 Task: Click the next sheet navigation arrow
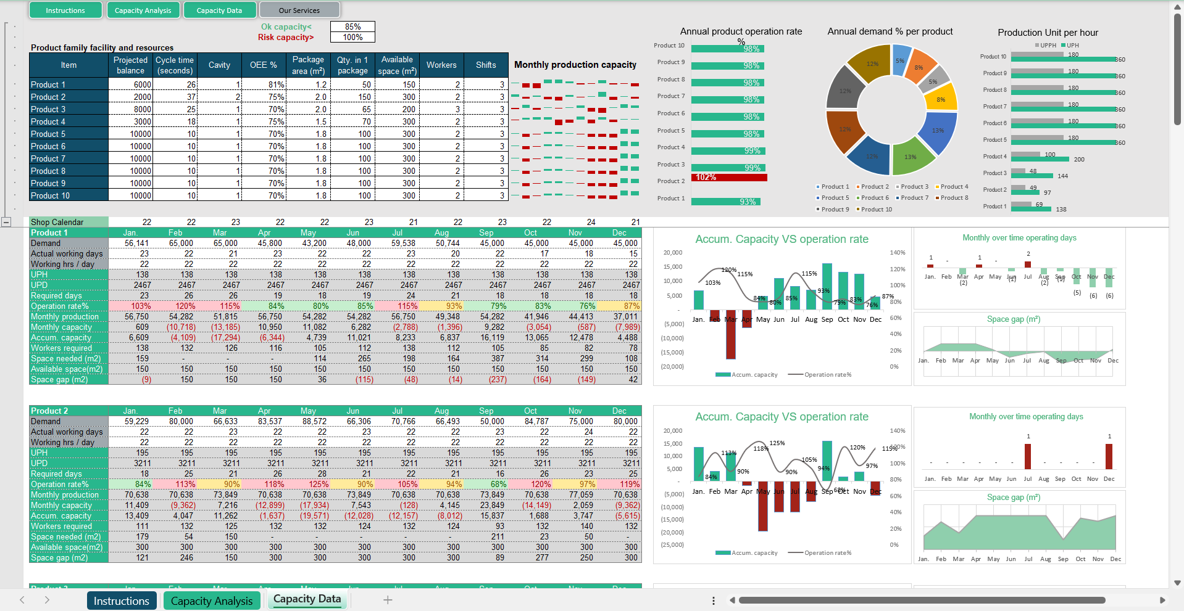[x=47, y=600]
